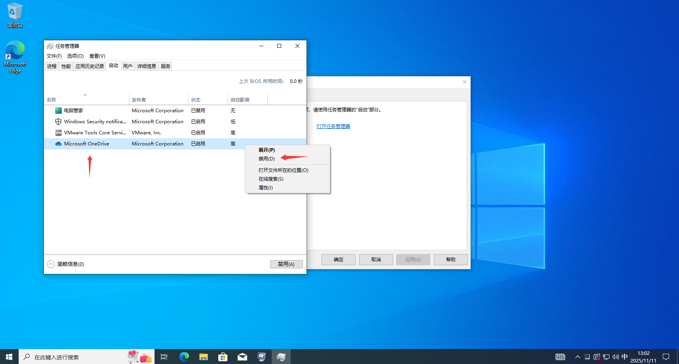Click the Task Manager icon on taskbar

[281, 356]
